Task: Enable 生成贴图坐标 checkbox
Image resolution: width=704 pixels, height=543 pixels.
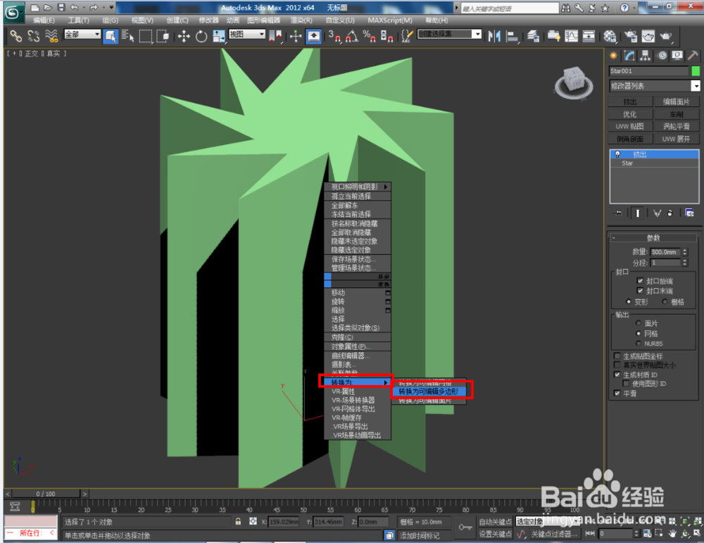Action: coord(617,356)
